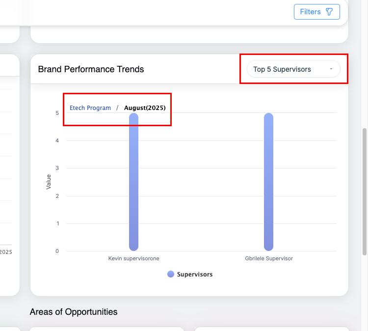Select the Kevin supervisorone bar
This screenshot has height=331, width=368.
tap(133, 182)
